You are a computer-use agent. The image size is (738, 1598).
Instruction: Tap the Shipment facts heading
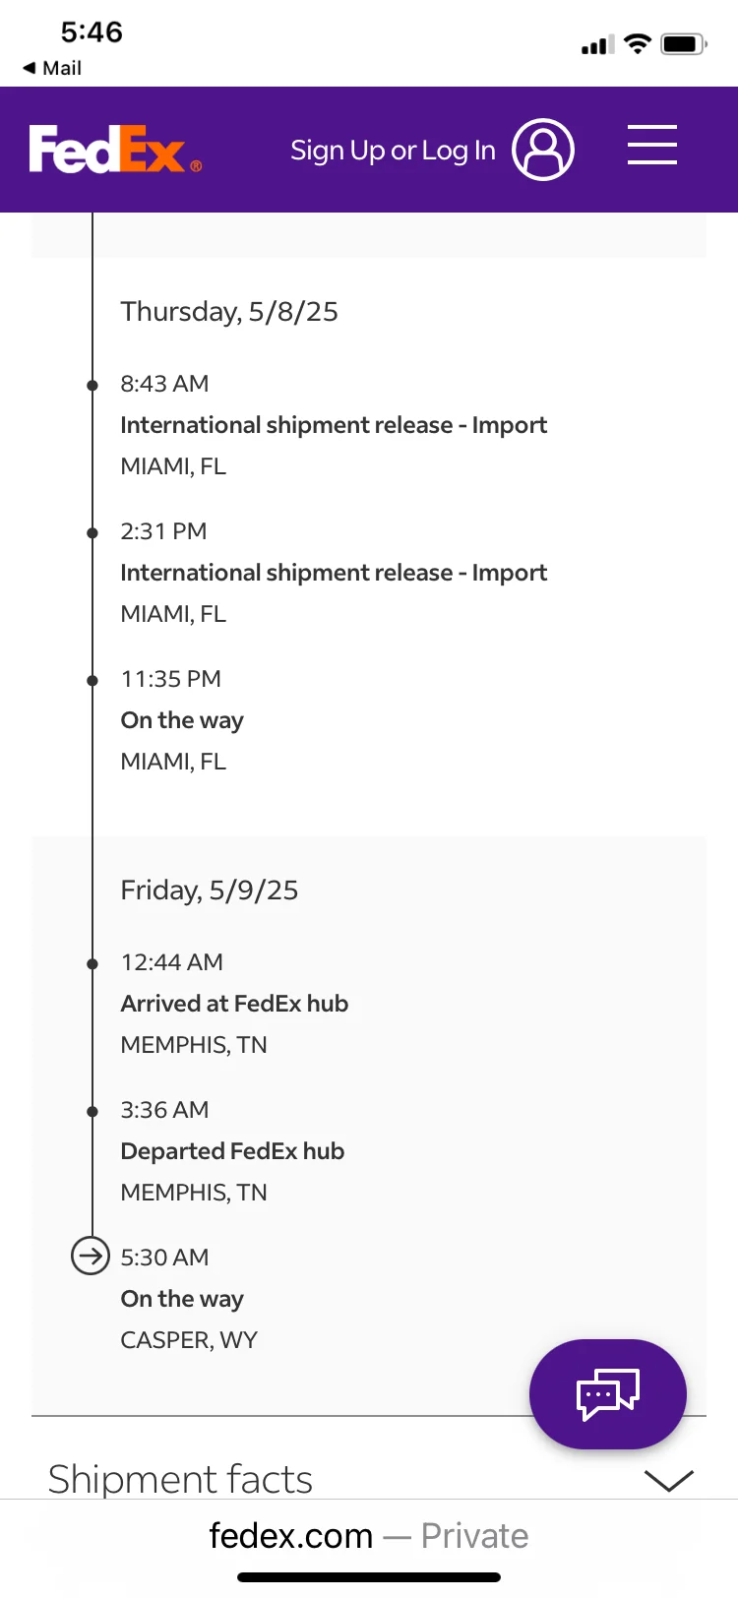[x=180, y=1480]
